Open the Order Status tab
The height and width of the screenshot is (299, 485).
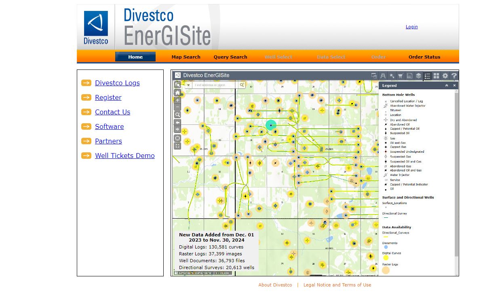click(424, 57)
